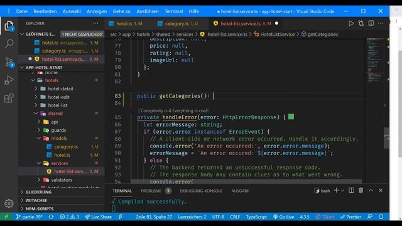Split the editor to the right

(x=371, y=23)
